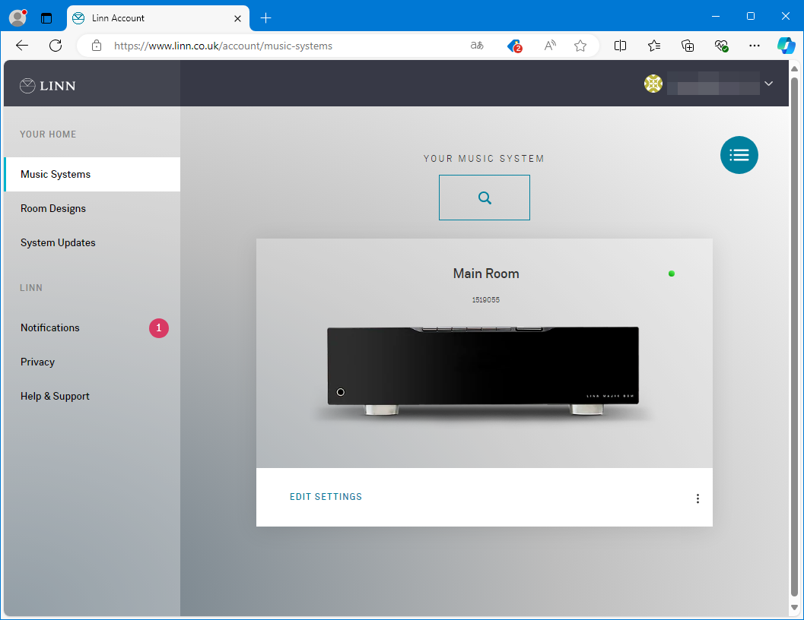This screenshot has height=620, width=804.
Task: Click EDIT SETTINGS link
Action: 326,496
